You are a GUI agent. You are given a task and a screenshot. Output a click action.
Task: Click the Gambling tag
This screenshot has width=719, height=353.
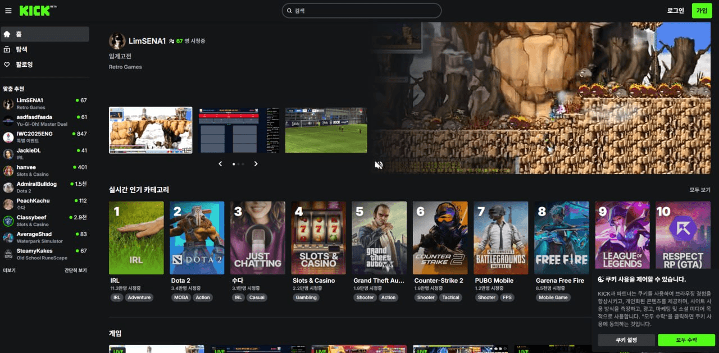tap(306, 297)
